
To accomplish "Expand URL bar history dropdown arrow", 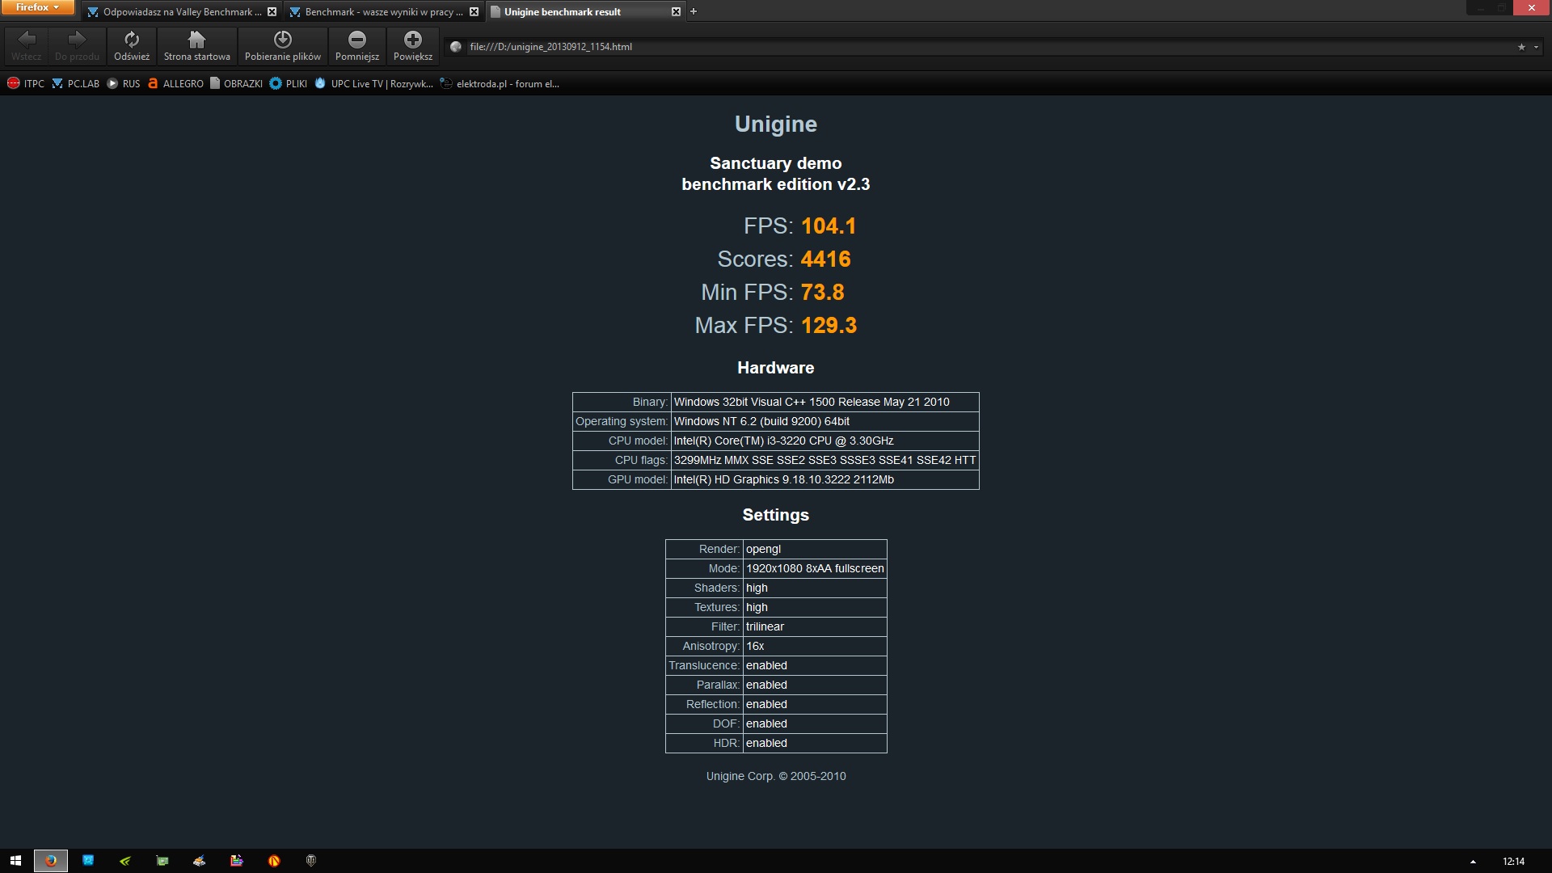I will (1536, 47).
